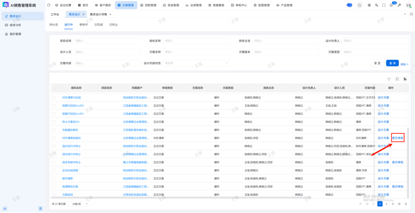Collapse the filter panel via 收起
Screen dimensions: 415x213
tap(405, 64)
